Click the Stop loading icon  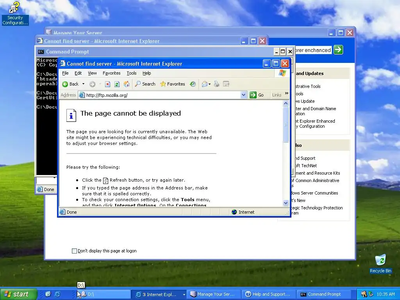(x=108, y=84)
